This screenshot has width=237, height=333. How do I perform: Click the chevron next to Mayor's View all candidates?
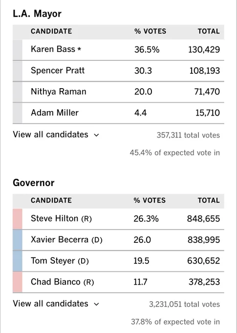click(96, 135)
